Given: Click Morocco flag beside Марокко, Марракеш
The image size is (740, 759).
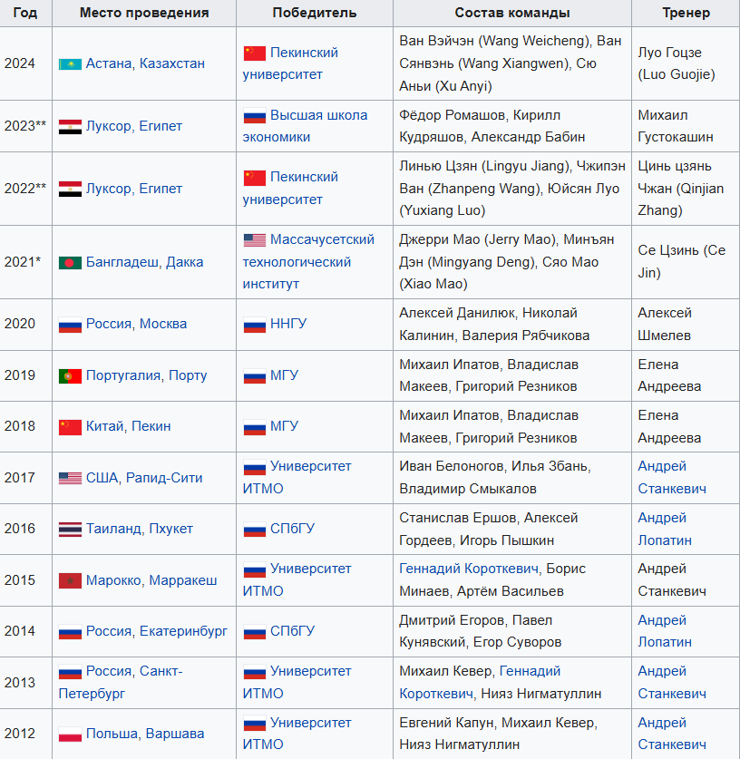Looking at the screenshot, I should pyautogui.click(x=70, y=580).
